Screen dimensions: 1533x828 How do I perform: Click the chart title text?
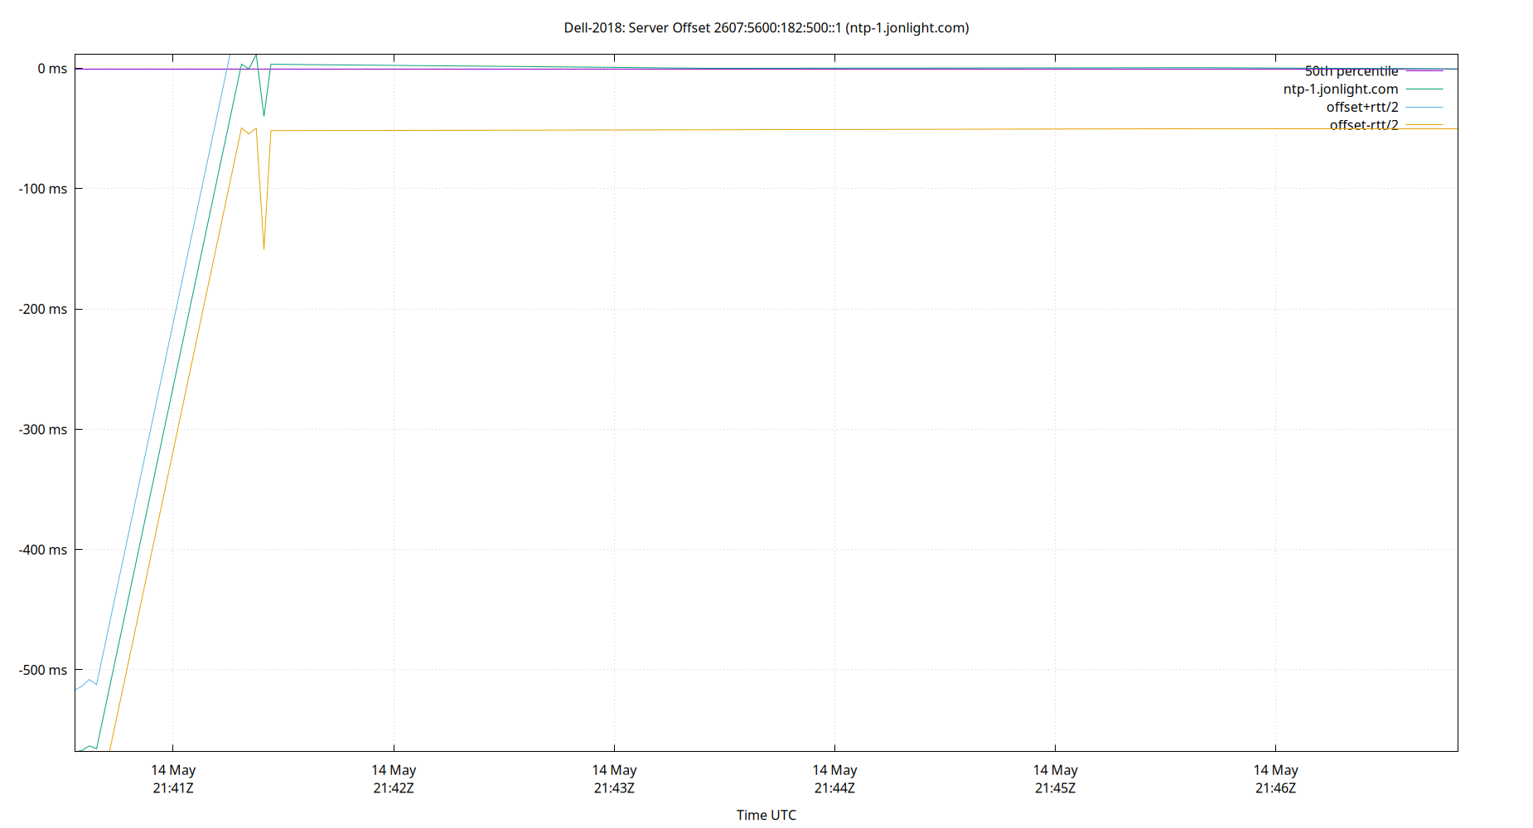tap(766, 27)
